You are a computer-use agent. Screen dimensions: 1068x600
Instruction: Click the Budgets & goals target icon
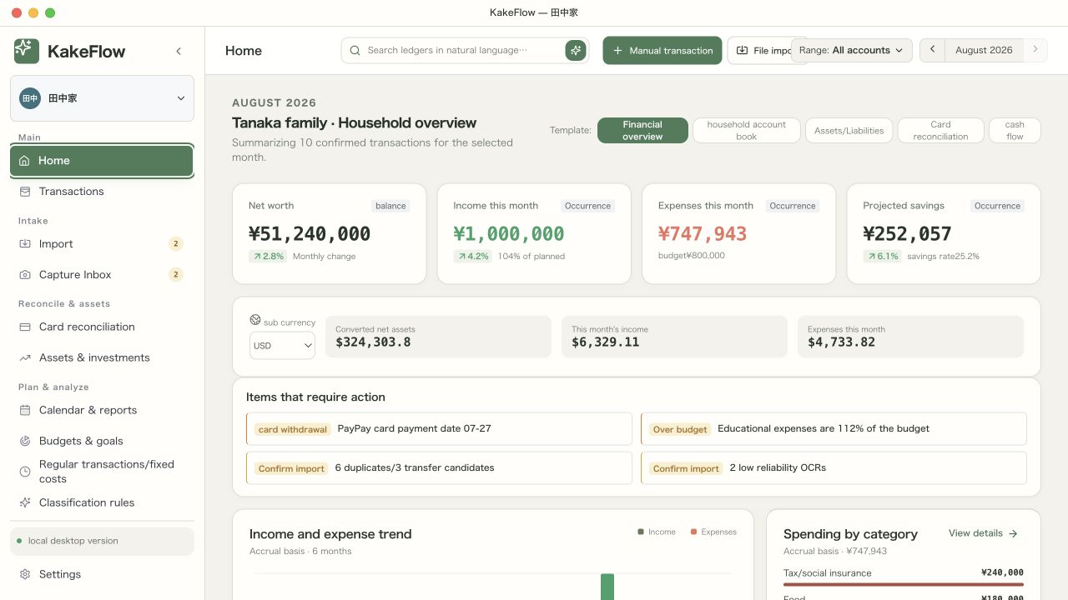24,442
